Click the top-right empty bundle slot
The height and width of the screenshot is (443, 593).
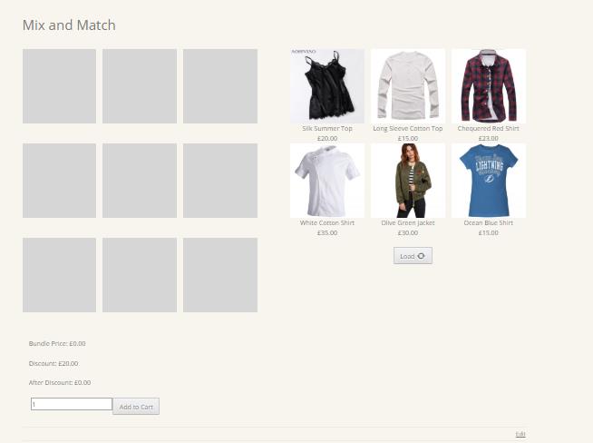[220, 86]
